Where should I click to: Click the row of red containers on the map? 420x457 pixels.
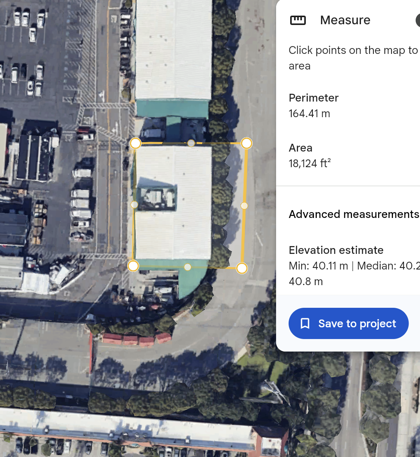pos(137,339)
